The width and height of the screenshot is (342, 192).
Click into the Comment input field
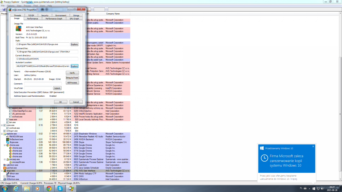click(x=43, y=84)
